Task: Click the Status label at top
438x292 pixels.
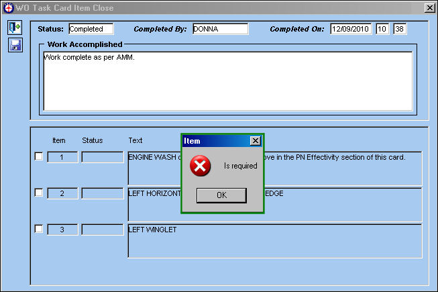Action: pos(50,29)
